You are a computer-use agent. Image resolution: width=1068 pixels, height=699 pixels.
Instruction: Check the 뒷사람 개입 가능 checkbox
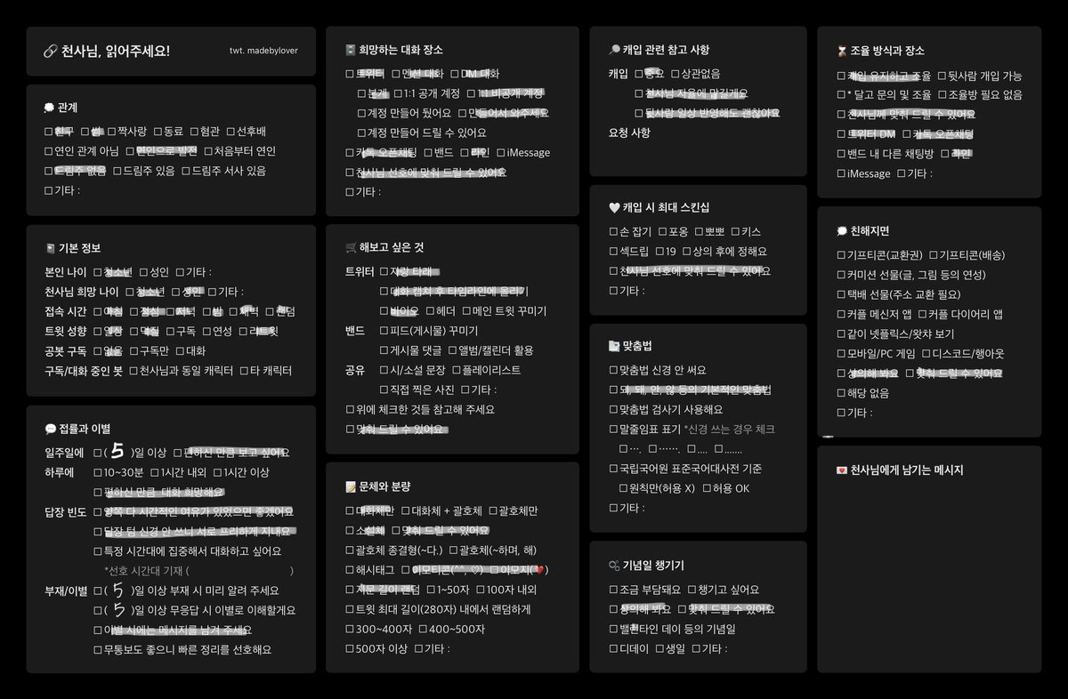[941, 76]
